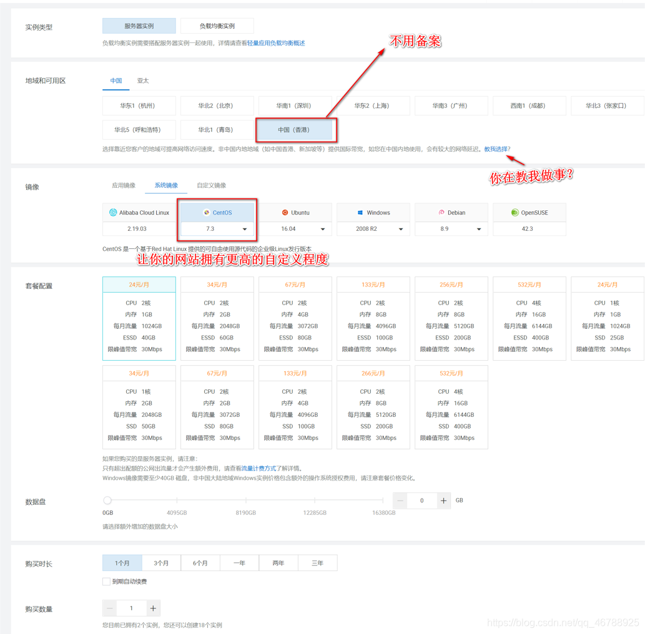The width and height of the screenshot is (645, 634).
Task: Select the 24元/月 plan with SSD 25GB
Action: (607, 319)
